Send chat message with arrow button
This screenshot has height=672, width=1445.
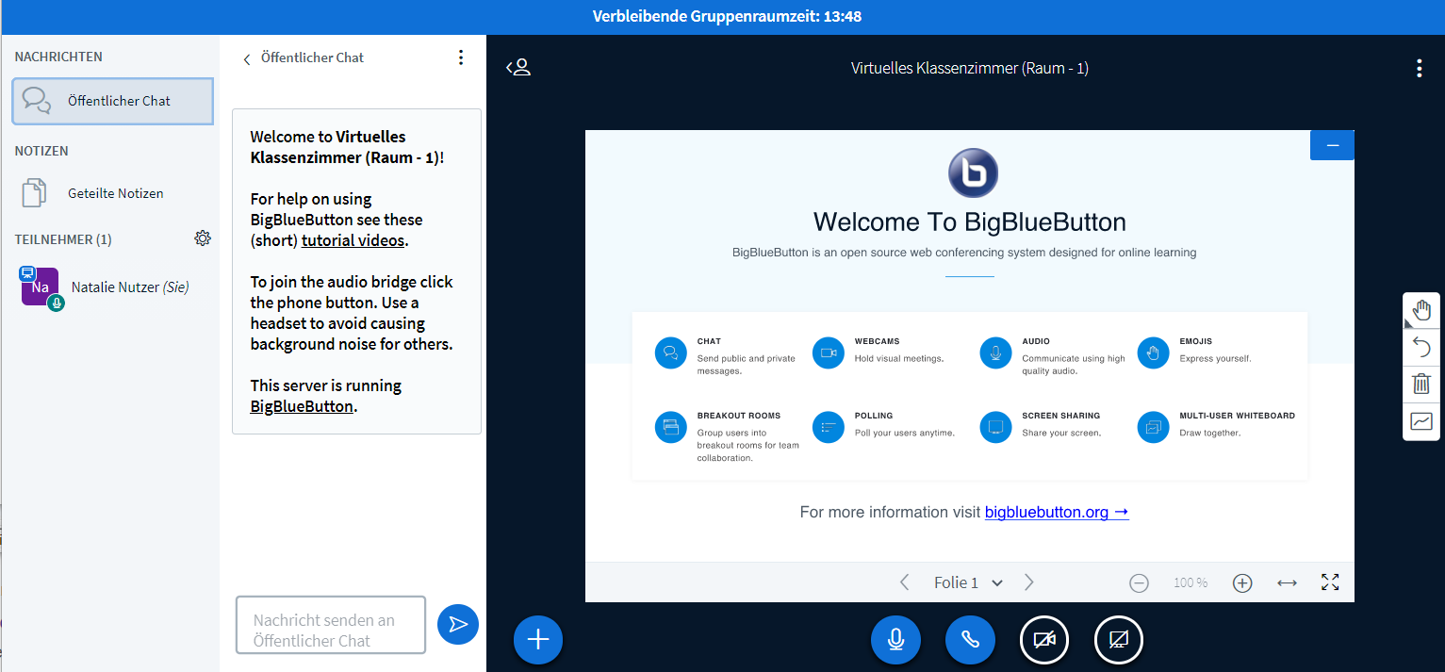[458, 624]
